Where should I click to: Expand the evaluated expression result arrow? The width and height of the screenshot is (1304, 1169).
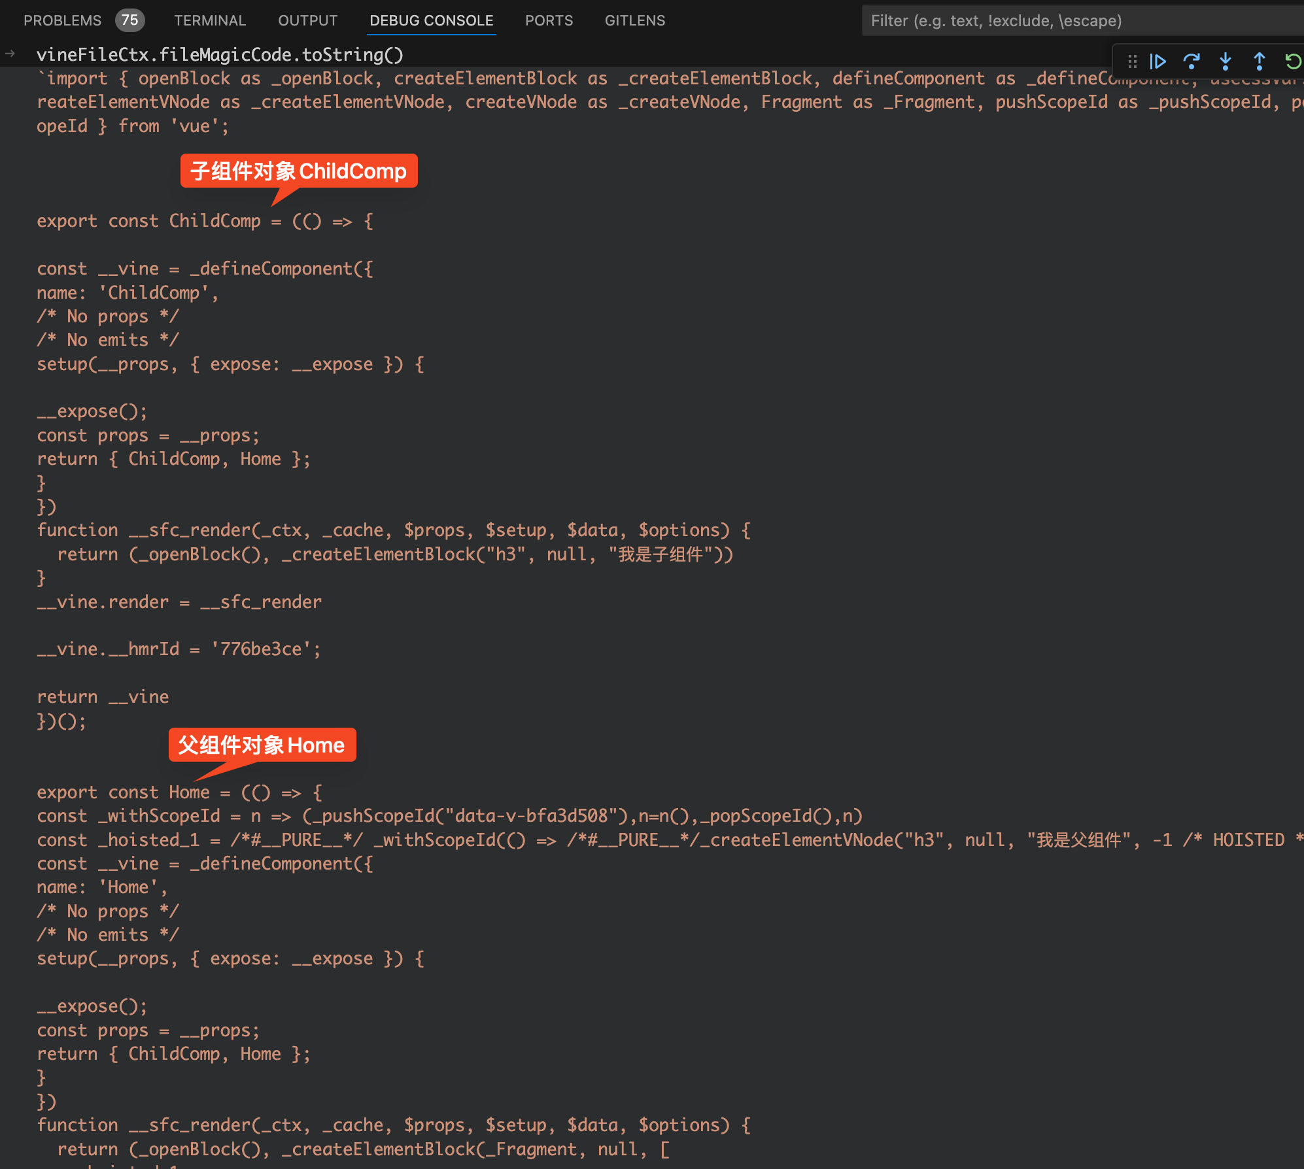point(10,54)
